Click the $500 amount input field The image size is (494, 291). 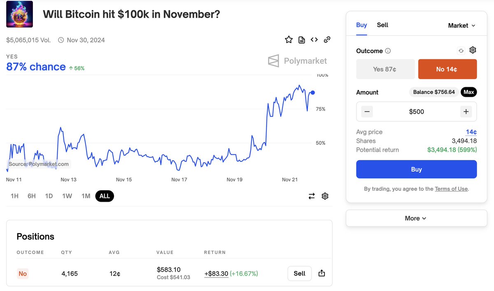tap(417, 112)
